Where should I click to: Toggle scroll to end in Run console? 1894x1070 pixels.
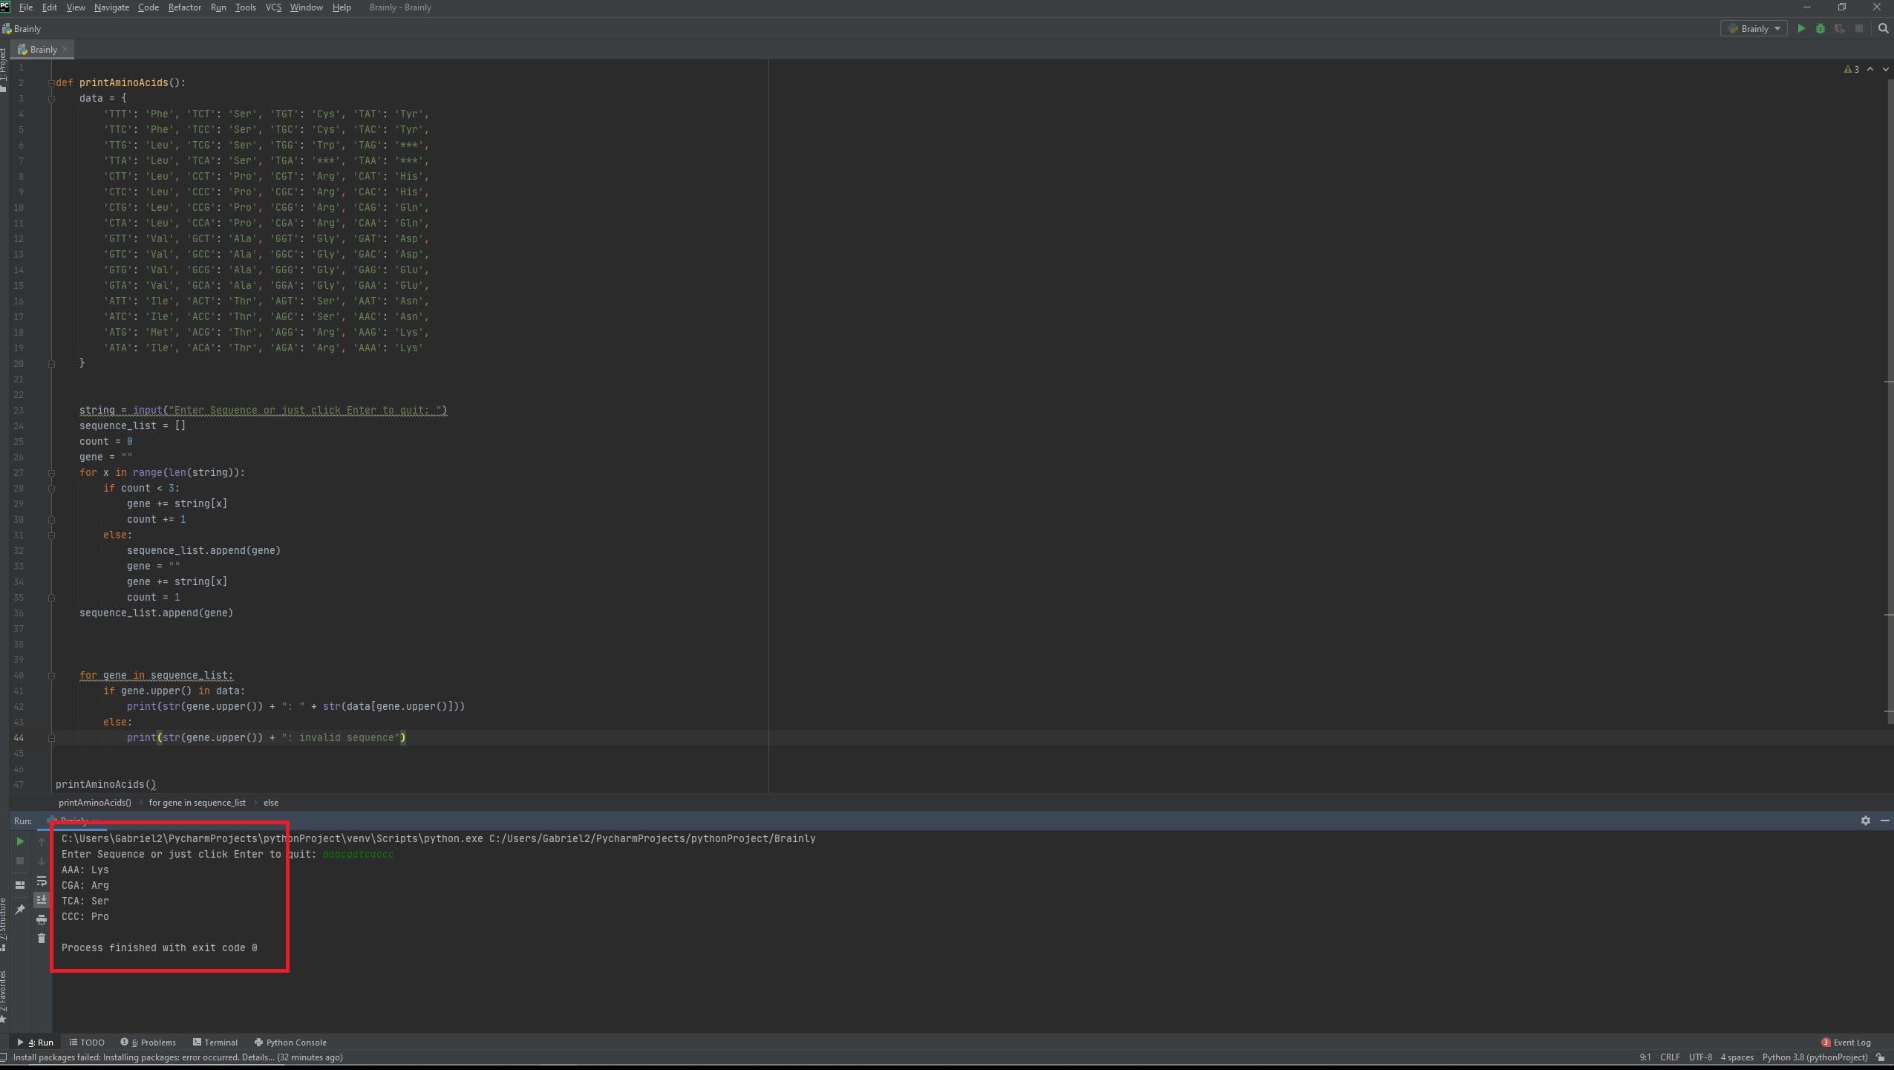[42, 900]
